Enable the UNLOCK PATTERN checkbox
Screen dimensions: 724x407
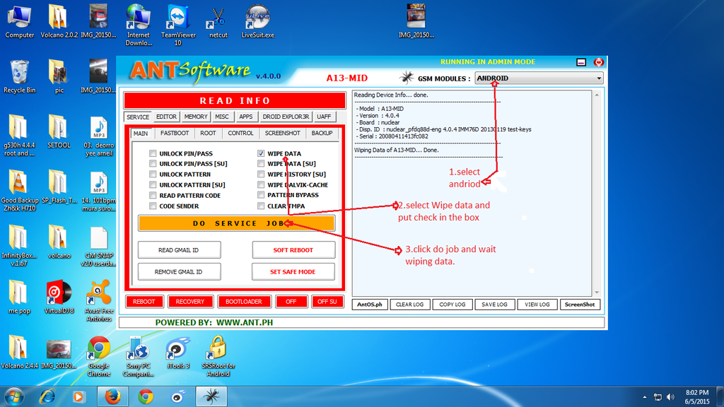153,175
